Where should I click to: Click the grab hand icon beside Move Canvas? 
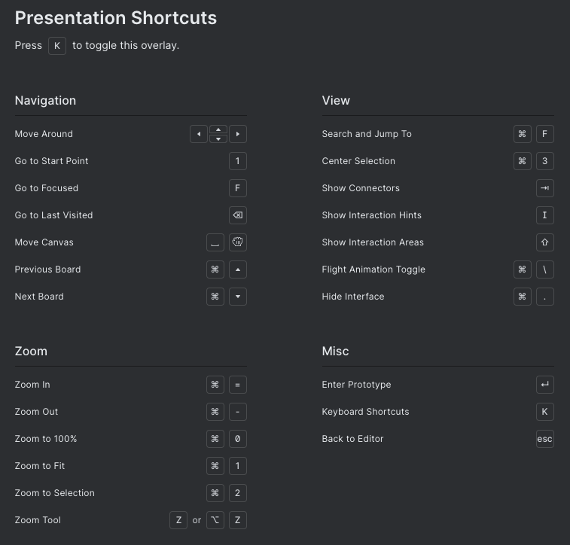click(x=238, y=242)
